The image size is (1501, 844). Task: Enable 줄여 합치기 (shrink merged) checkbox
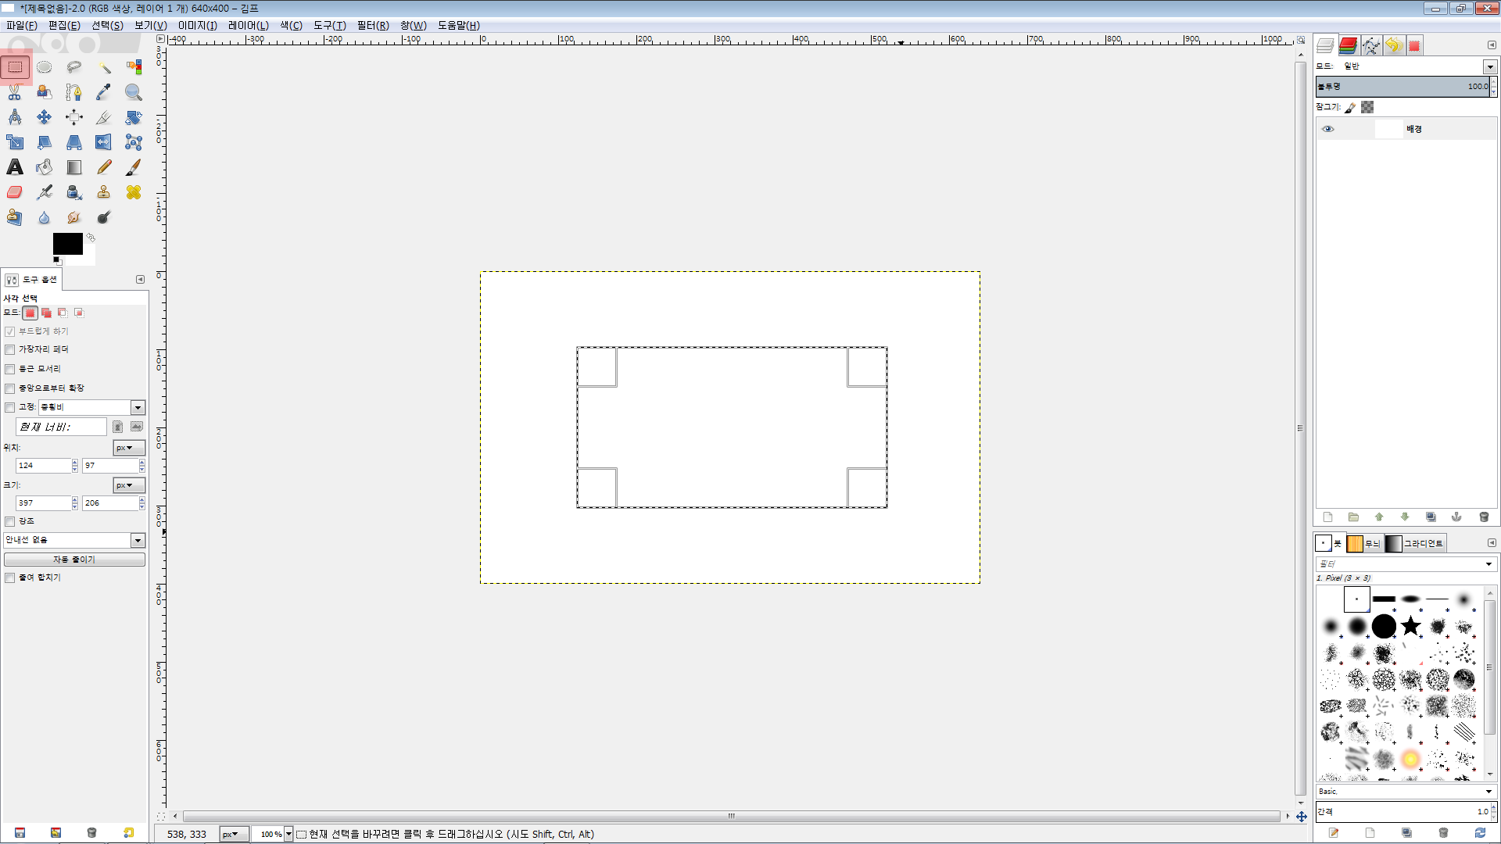point(10,578)
